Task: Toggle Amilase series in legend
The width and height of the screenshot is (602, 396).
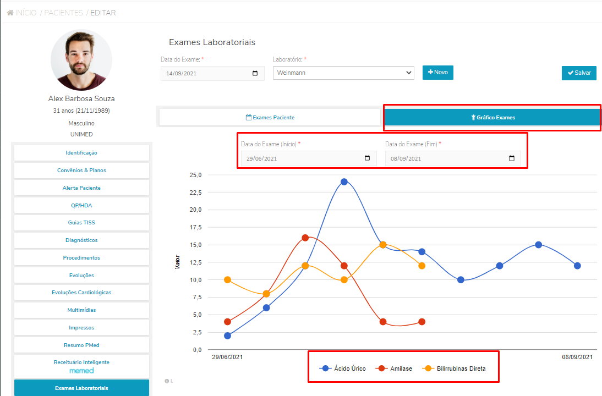Action: (395, 369)
